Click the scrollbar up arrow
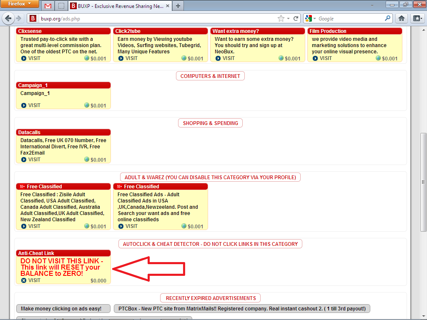 click(423, 30)
